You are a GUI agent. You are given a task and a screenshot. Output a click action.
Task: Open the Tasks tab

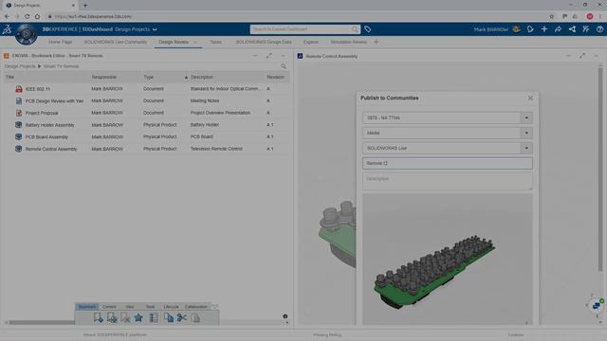coord(215,42)
